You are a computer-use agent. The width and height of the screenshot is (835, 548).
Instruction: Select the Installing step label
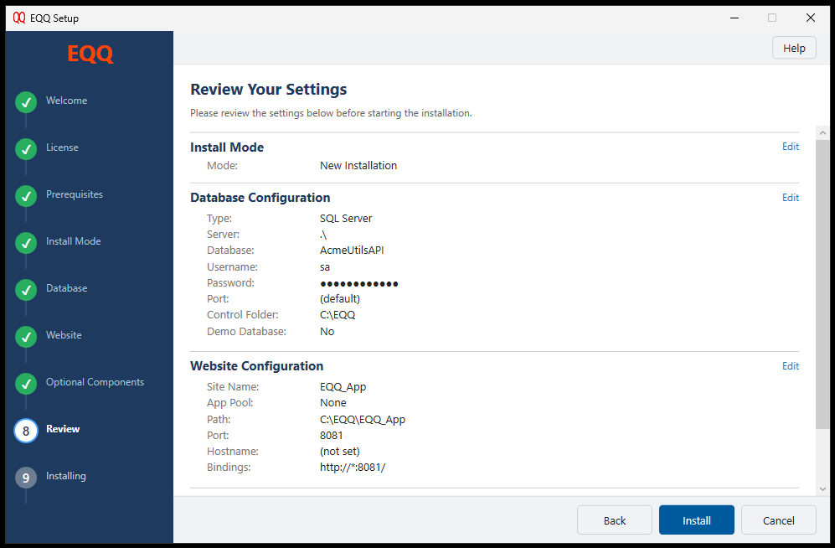[65, 476]
